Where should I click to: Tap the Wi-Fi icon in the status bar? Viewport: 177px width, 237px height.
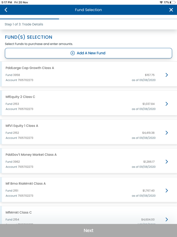[161, 2]
